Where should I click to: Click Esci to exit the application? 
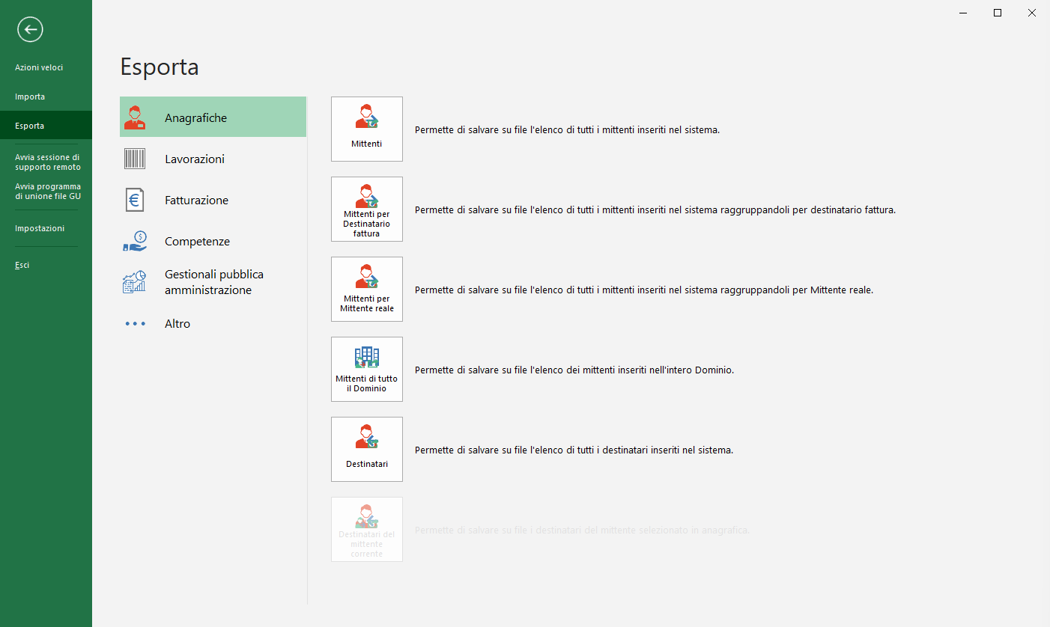[22, 265]
